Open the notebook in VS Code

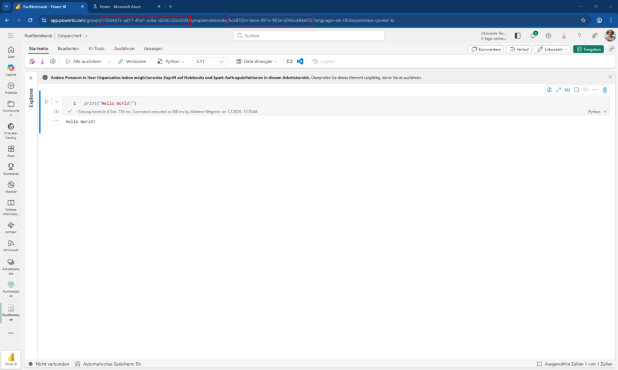[300, 61]
